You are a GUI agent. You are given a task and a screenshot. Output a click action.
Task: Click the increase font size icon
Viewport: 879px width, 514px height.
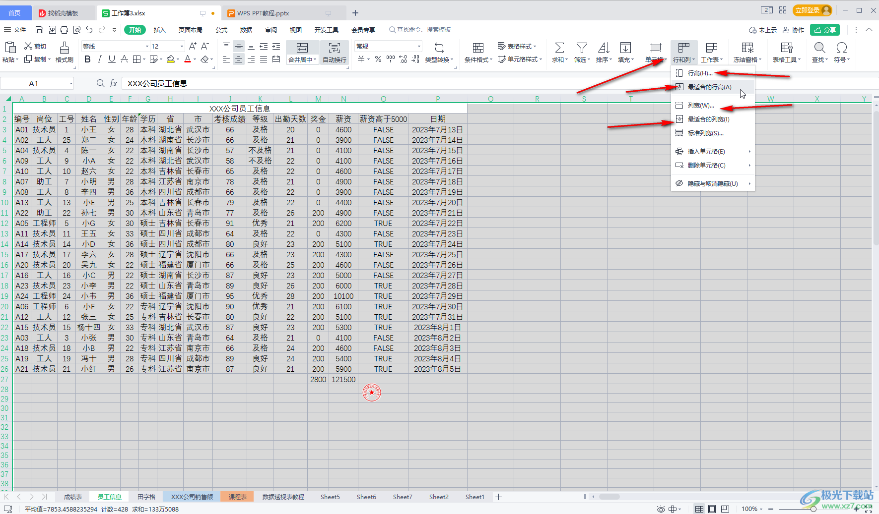[193, 46]
